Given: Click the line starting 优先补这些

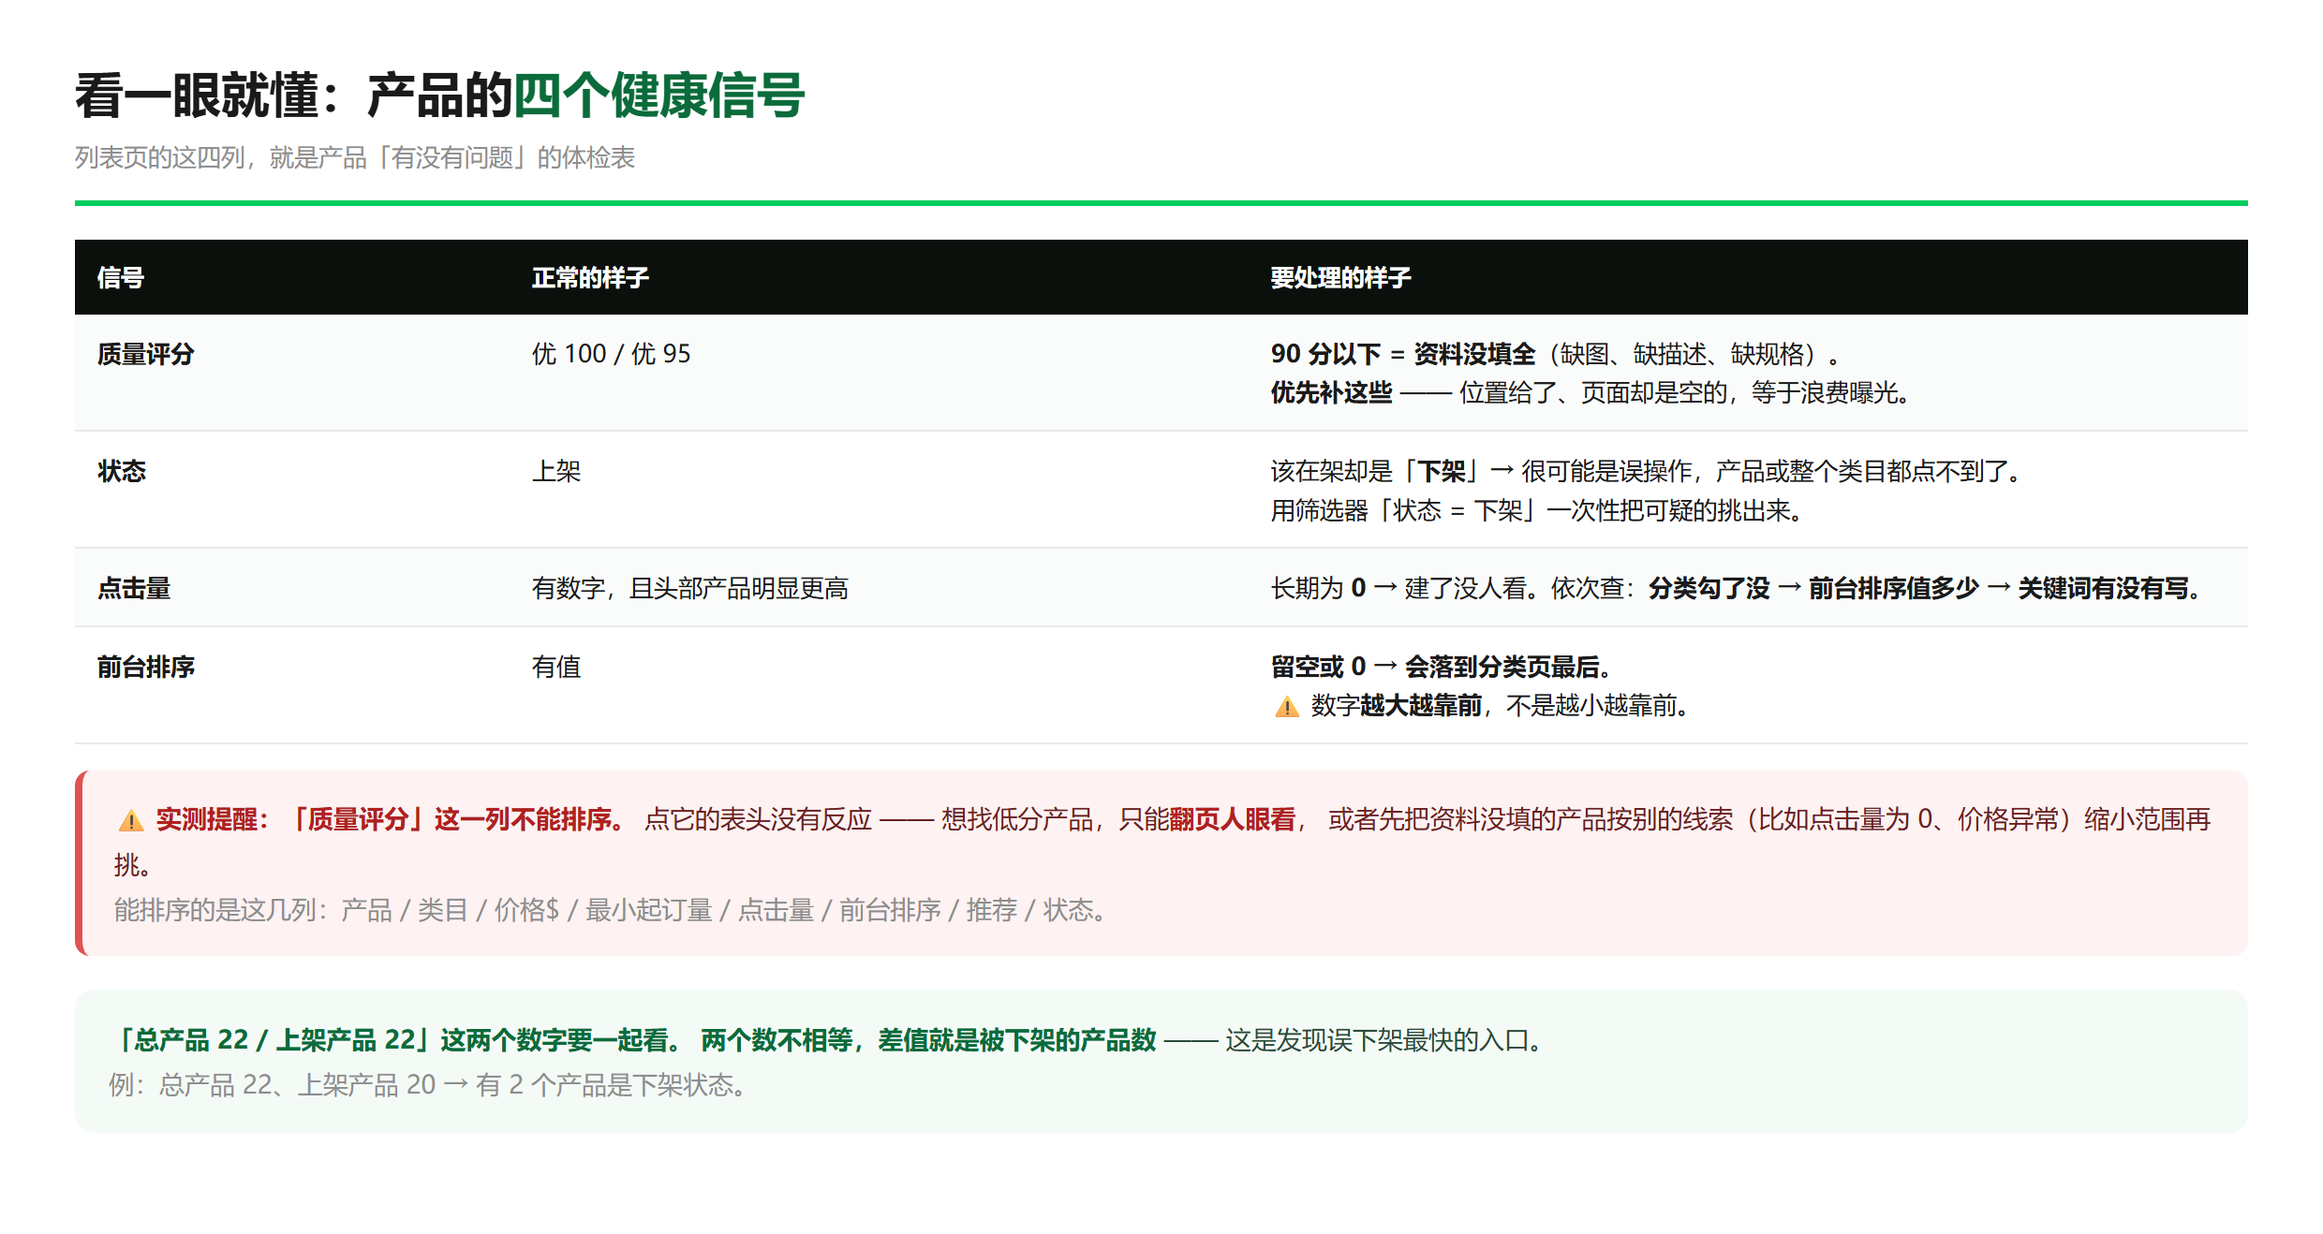Looking at the screenshot, I should coord(1591,392).
